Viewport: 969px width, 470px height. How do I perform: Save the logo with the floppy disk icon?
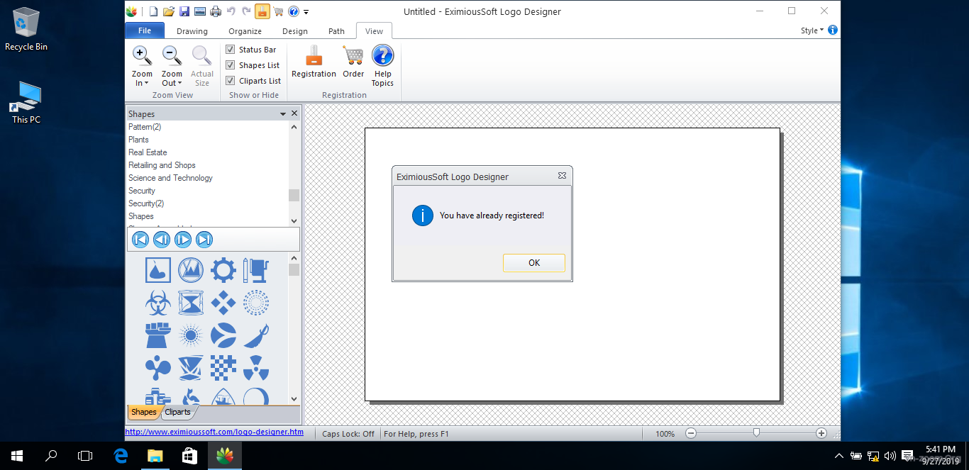pyautogui.click(x=184, y=11)
